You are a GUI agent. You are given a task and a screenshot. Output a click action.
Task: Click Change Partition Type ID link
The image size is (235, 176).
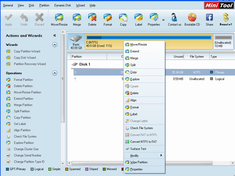pyautogui.click(x=29, y=161)
